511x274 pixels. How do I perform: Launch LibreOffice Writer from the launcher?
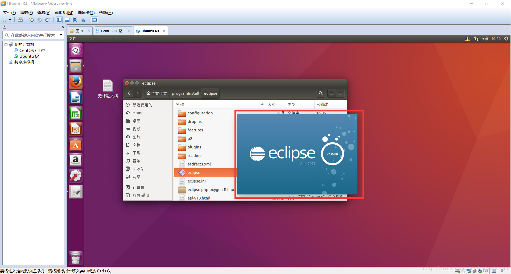tap(76, 97)
